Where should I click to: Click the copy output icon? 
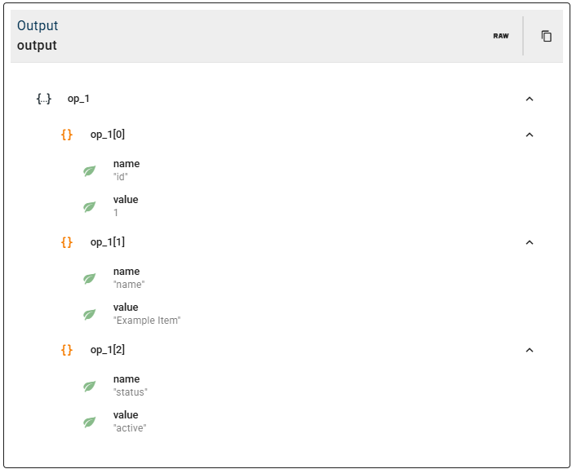coord(547,36)
